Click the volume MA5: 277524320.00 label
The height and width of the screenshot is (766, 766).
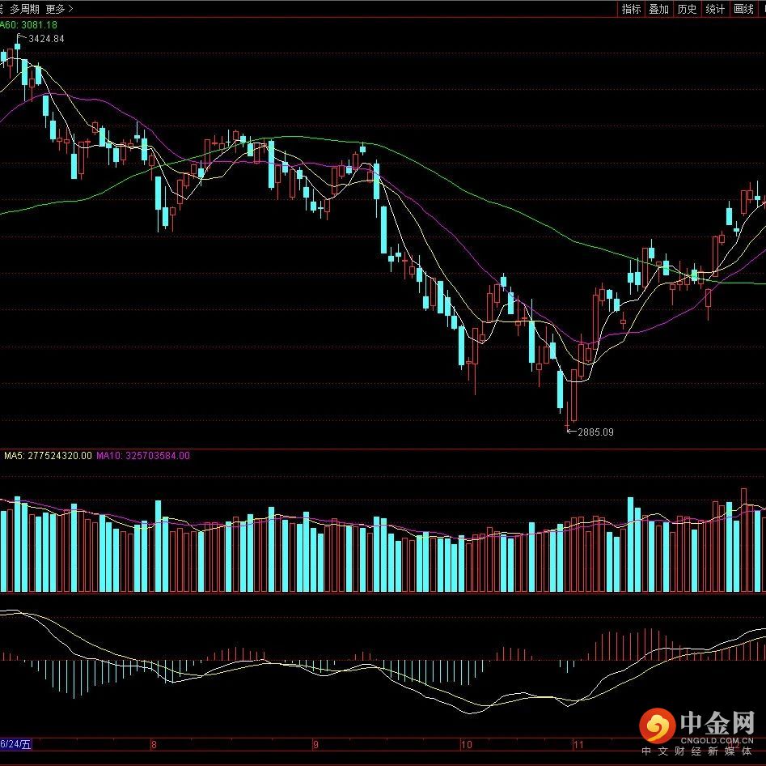48,455
